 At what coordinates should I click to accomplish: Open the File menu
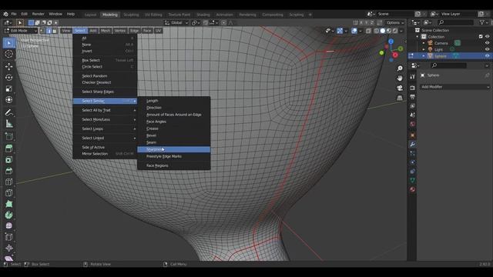point(14,14)
